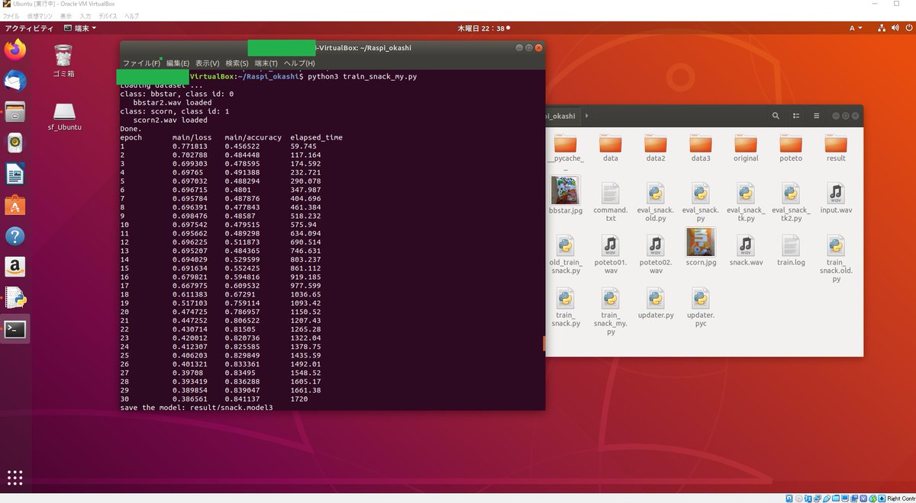
Task: Click the last line 'save the model: result/snack.model3'
Action: tap(196, 408)
